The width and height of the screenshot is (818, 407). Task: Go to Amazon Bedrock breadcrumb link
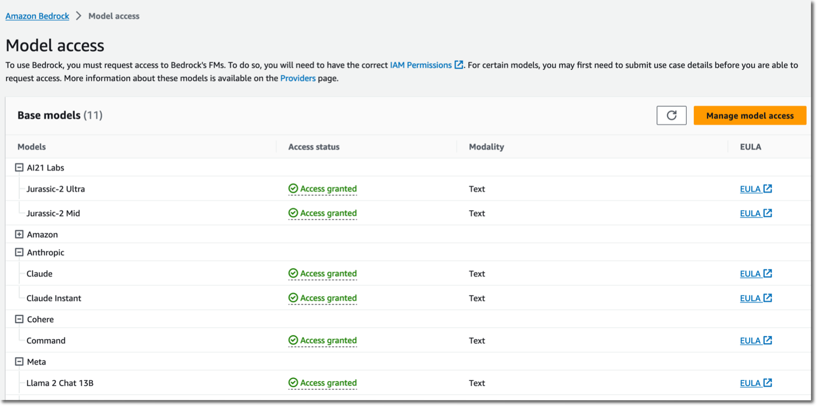coord(37,16)
